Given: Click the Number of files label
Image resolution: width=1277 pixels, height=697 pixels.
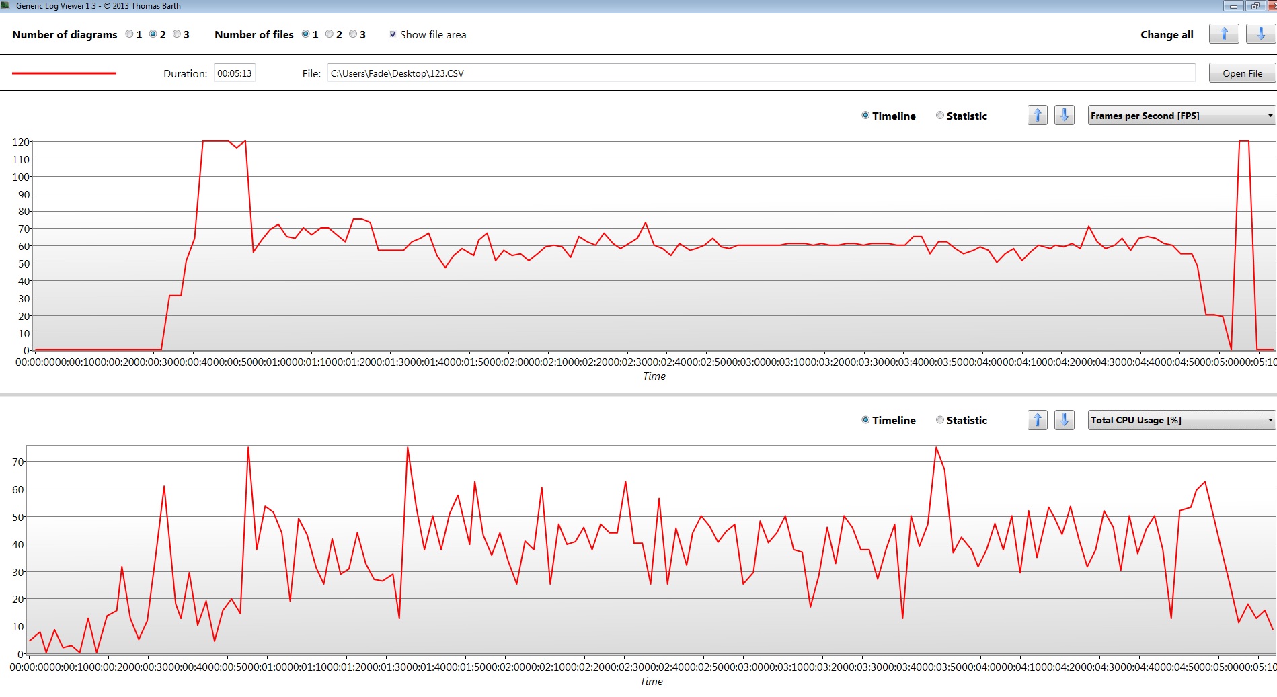Looking at the screenshot, I should point(254,35).
